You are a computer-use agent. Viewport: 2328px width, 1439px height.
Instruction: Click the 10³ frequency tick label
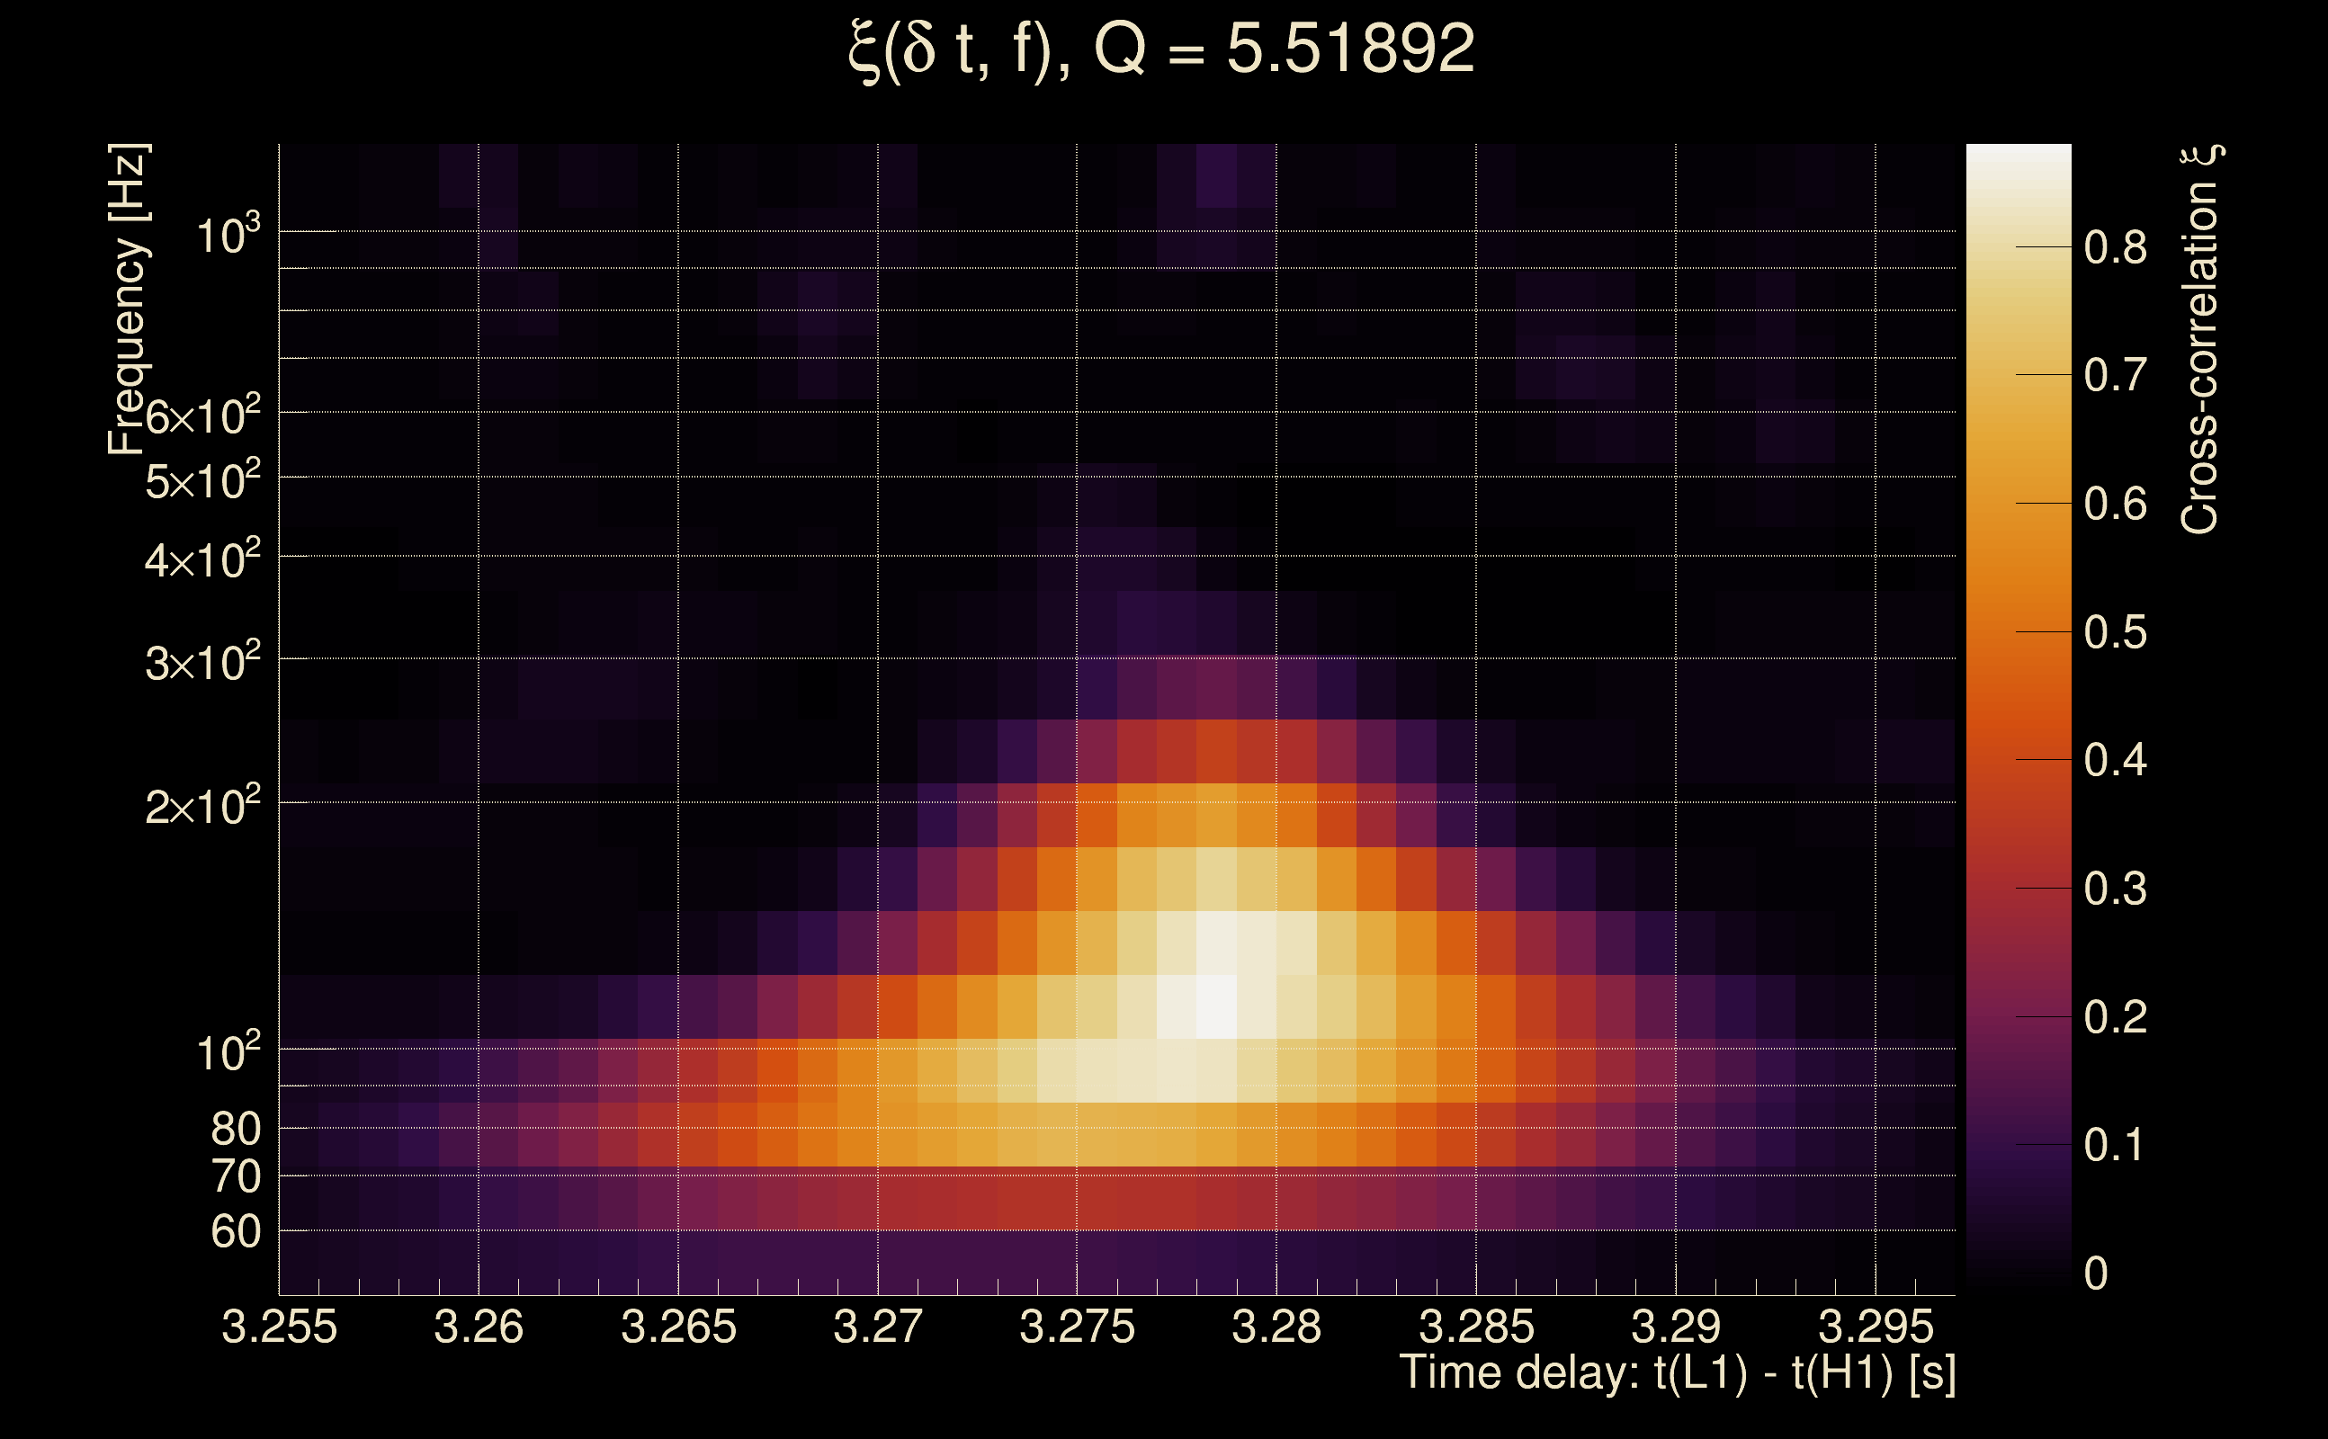coord(228,235)
